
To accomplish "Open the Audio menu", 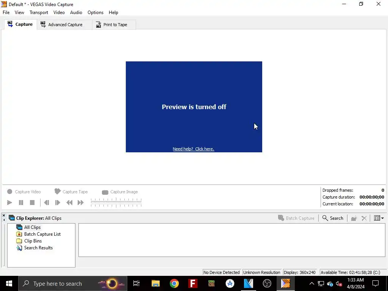I will [76, 13].
